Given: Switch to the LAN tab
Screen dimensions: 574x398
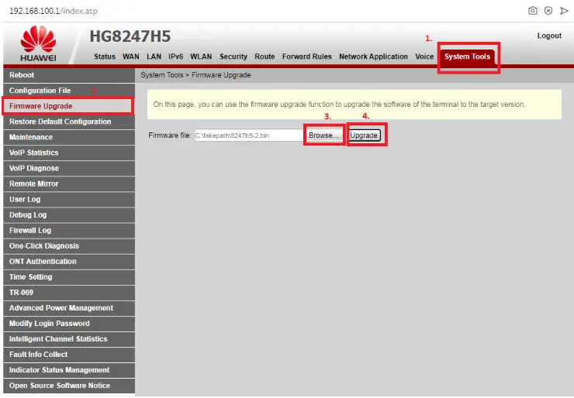Looking at the screenshot, I should point(154,57).
